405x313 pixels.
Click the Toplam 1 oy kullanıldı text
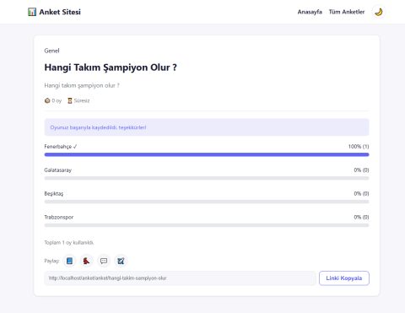point(69,242)
